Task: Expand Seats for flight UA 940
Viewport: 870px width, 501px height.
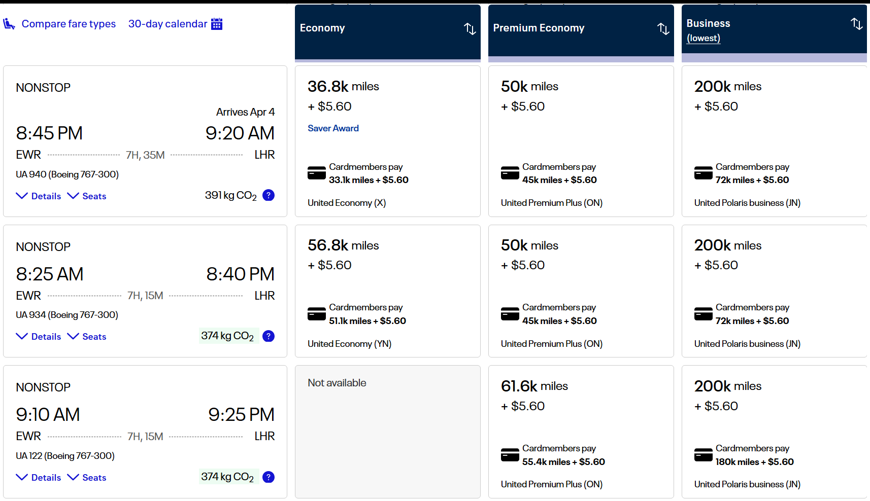Action: tap(87, 196)
